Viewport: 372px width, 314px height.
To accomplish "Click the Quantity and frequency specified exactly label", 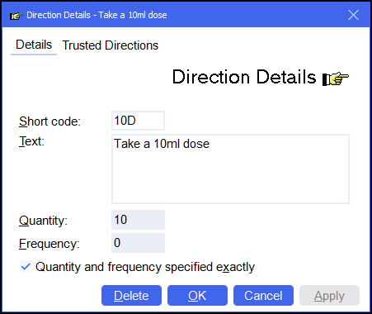I will 145,267.
